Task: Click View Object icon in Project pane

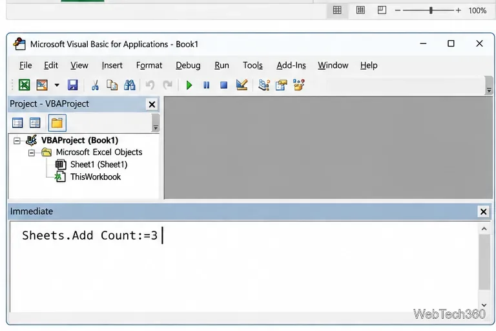Action: 35,123
